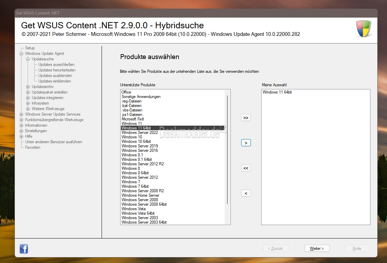Select Sonstige Anwendungen in the list
Image resolution: width=387 pixels, height=263 pixels.
point(173,97)
